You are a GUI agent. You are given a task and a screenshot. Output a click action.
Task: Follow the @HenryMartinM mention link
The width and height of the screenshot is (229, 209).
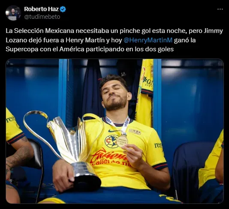click(148, 40)
